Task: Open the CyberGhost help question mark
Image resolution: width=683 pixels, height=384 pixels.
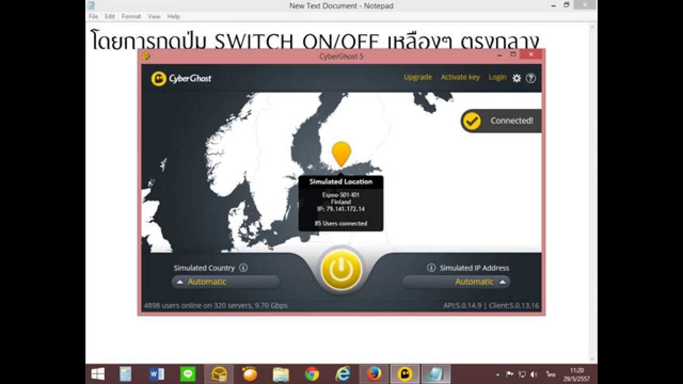Action: [530, 78]
